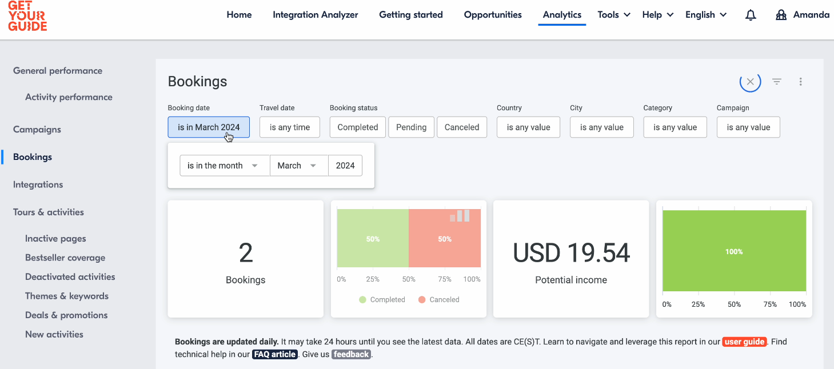The width and height of the screenshot is (834, 369).
Task: Open Deactivated activities in sidebar
Action: [x=70, y=276]
